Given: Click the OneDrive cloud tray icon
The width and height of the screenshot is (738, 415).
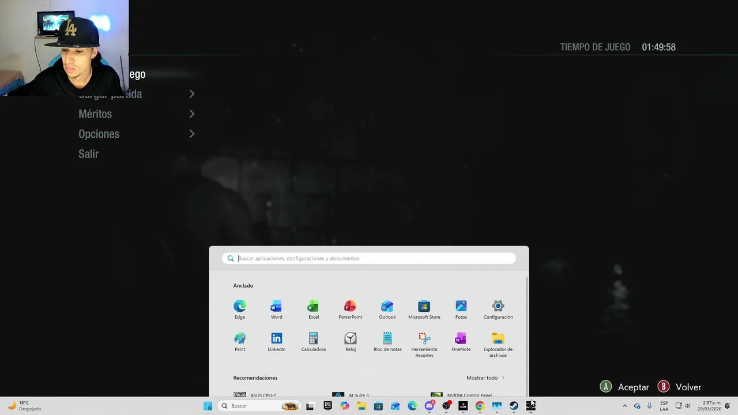Looking at the screenshot, I should point(637,406).
